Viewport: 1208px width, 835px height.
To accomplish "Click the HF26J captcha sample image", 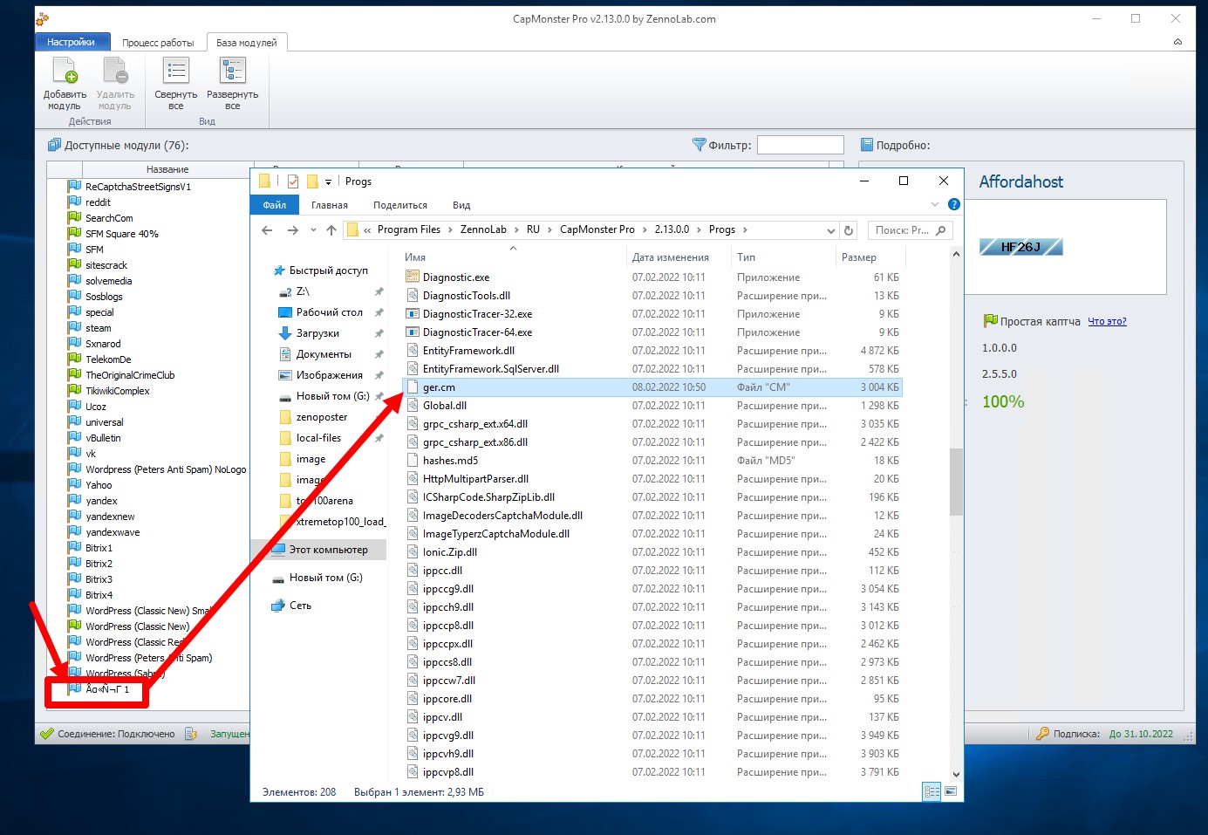I will coord(1021,247).
